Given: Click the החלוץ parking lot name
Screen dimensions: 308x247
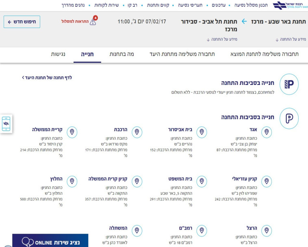Looking at the screenshot, I should pos(56,179).
